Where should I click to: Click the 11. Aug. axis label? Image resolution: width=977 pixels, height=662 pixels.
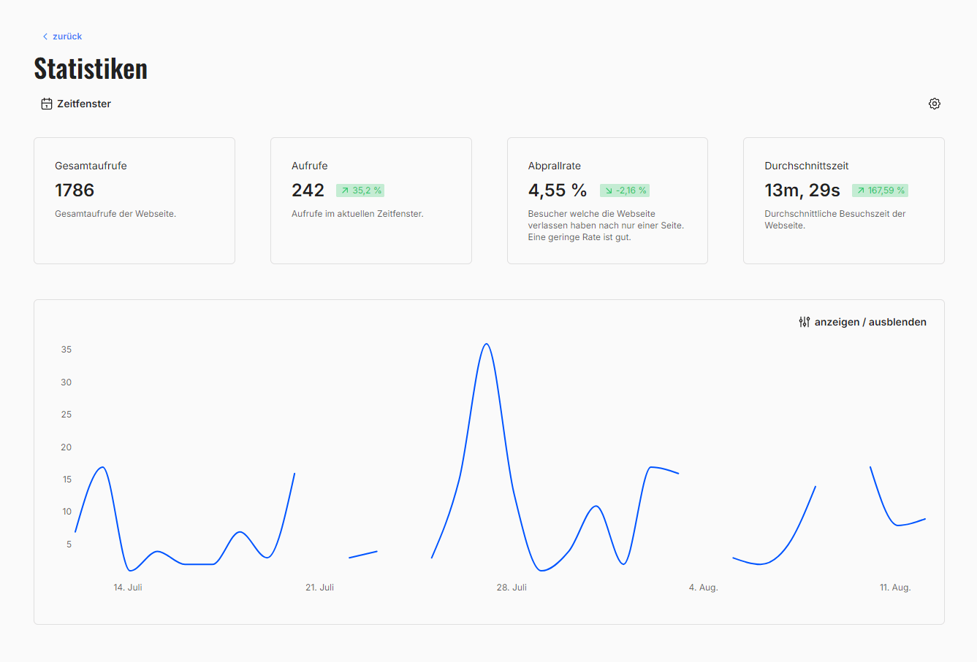point(895,588)
